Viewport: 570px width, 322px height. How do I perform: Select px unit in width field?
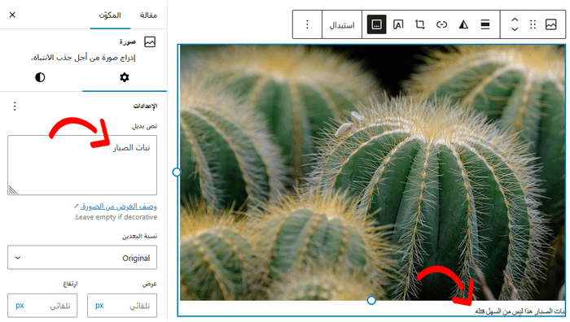tap(99, 306)
